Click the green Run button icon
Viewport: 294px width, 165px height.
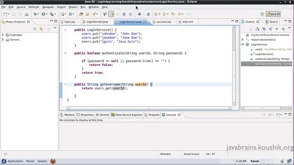[x=43, y=14]
